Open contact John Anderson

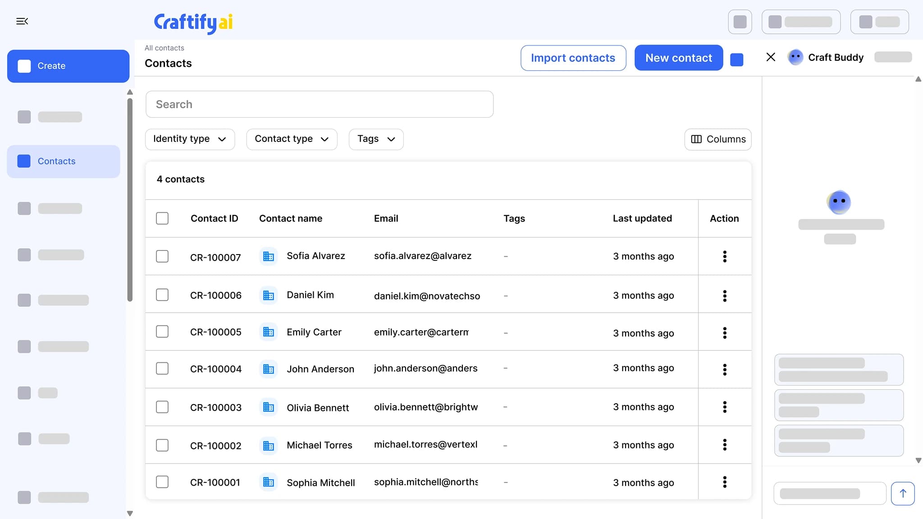tap(320, 369)
